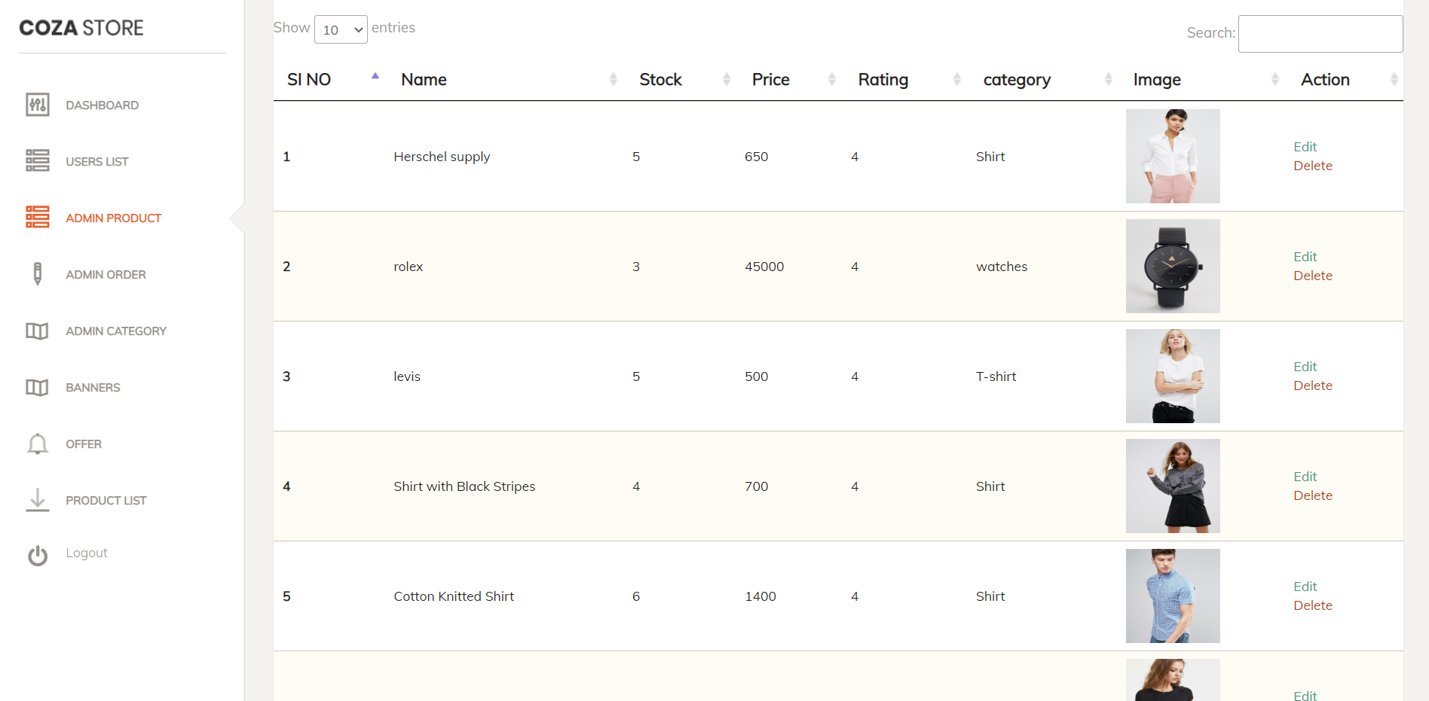Screen dimensions: 1429x701
Task: Switch to the Admin Order section
Action: [x=106, y=274]
